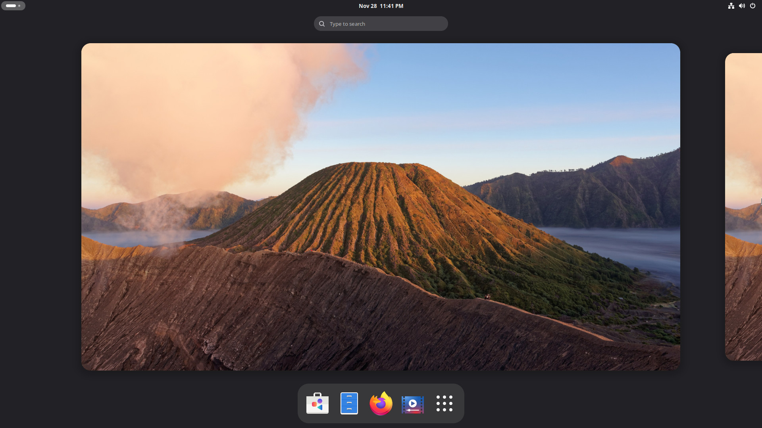Select the volcano workspace preview
The width and height of the screenshot is (762, 428).
[380, 206]
